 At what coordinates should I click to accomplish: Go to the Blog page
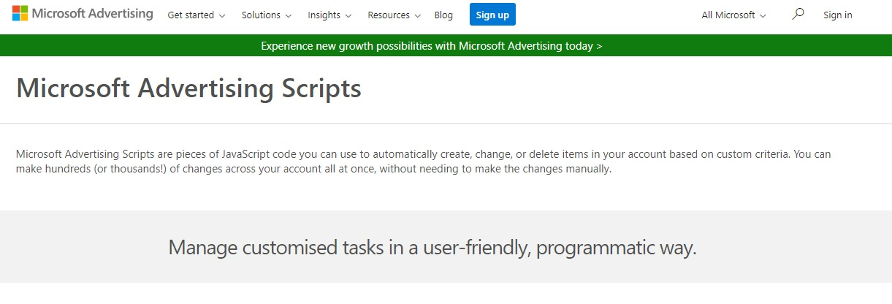pyautogui.click(x=443, y=15)
